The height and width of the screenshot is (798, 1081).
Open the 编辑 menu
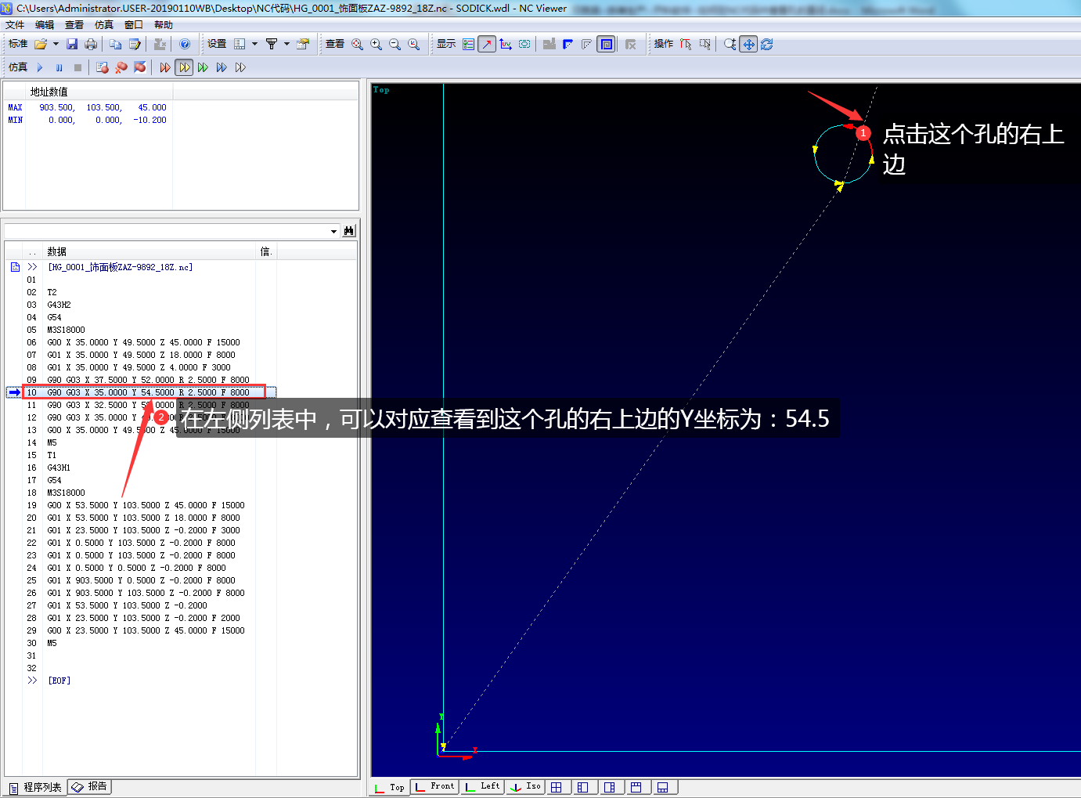point(45,25)
